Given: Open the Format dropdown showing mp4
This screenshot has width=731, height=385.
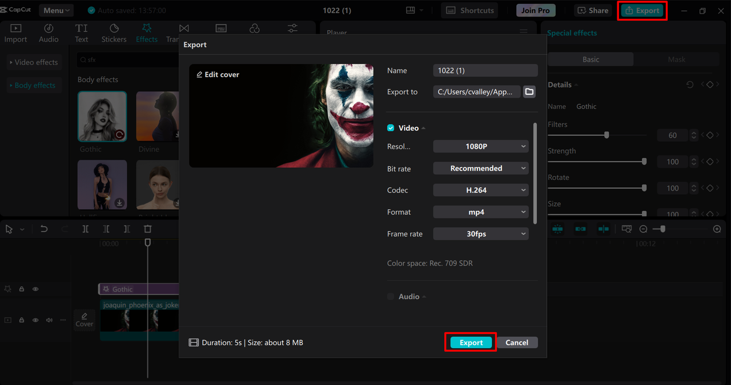Looking at the screenshot, I should 481,212.
